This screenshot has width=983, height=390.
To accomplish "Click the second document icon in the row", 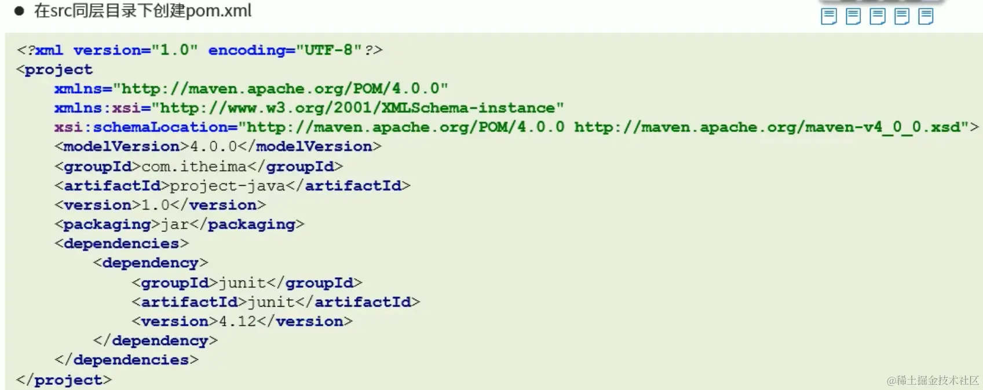I will pyautogui.click(x=853, y=17).
